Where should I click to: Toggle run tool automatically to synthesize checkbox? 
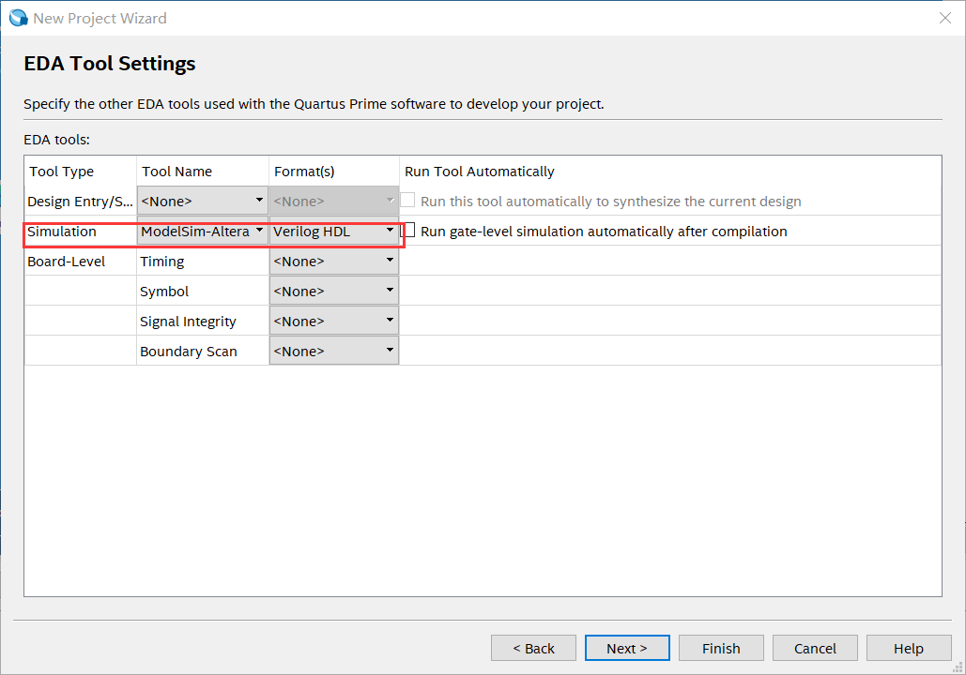click(407, 200)
